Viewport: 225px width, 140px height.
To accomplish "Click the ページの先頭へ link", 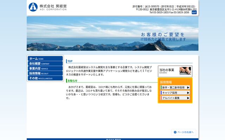I will [184, 132].
